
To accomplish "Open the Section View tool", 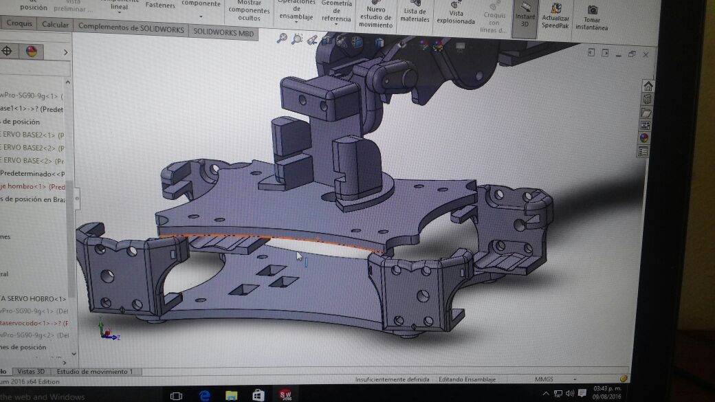I will (327, 41).
